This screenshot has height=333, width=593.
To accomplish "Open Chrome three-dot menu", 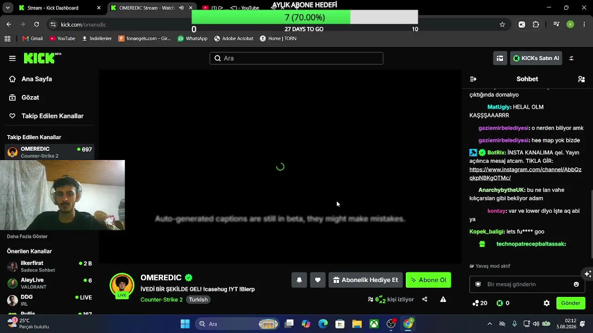I will coord(584,25).
